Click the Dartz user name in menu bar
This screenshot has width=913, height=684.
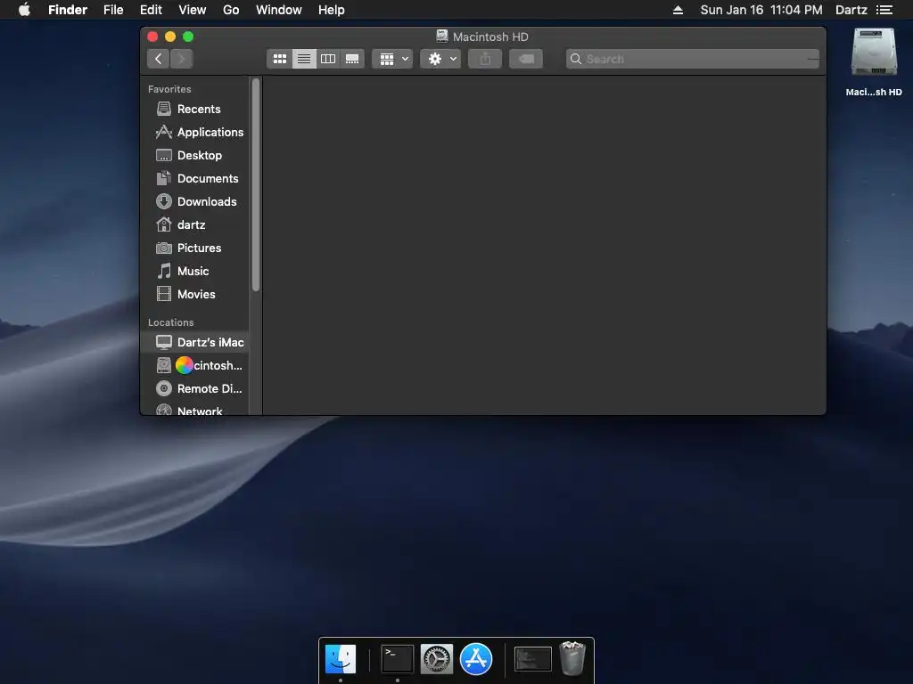pos(851,10)
